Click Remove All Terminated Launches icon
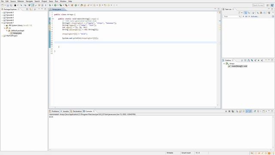This screenshot has height=155, width=275. click(233, 111)
